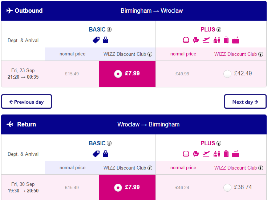
Task: Click the Return PLUS large cabin bag icon
Action: [x=236, y=154]
